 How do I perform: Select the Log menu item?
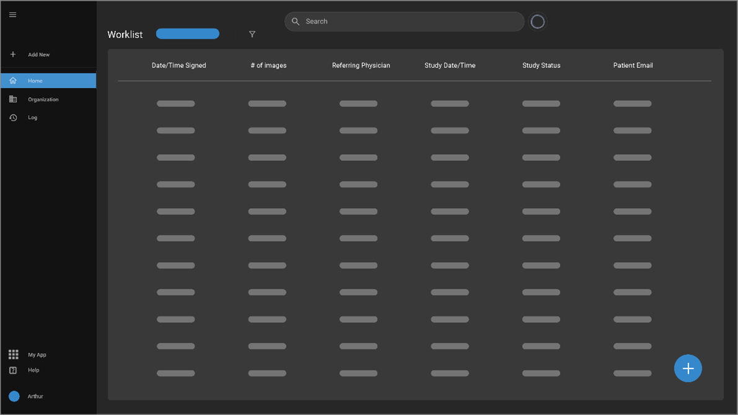(33, 118)
